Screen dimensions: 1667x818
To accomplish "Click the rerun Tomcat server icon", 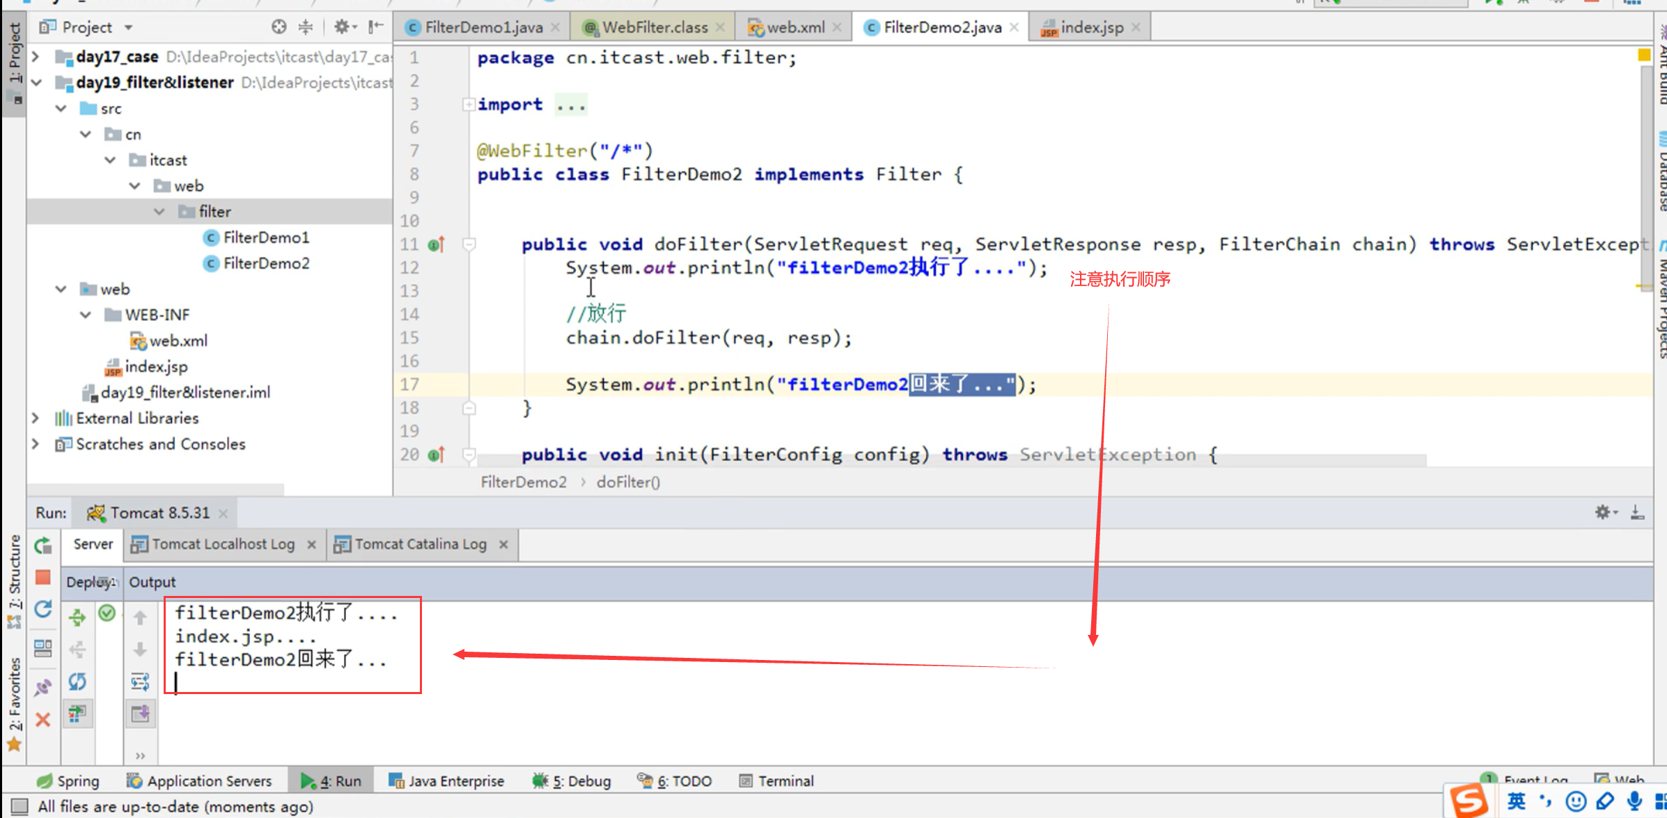I will point(43,546).
